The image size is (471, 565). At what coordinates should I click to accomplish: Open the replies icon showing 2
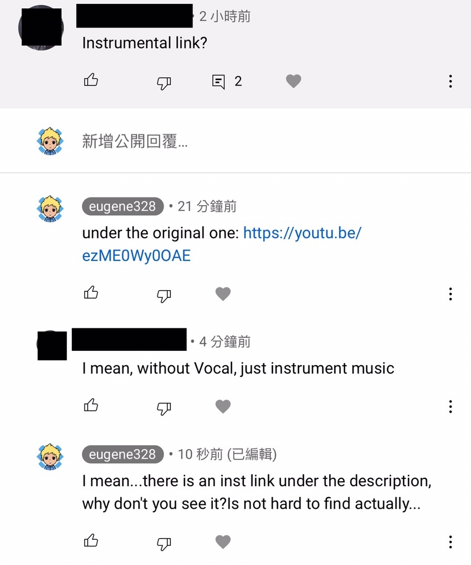[x=218, y=82]
